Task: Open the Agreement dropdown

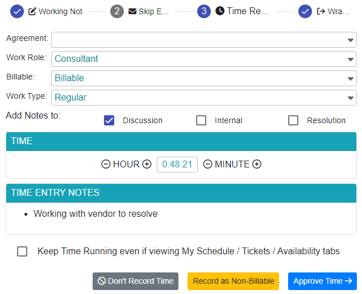Action: pyautogui.click(x=204, y=40)
